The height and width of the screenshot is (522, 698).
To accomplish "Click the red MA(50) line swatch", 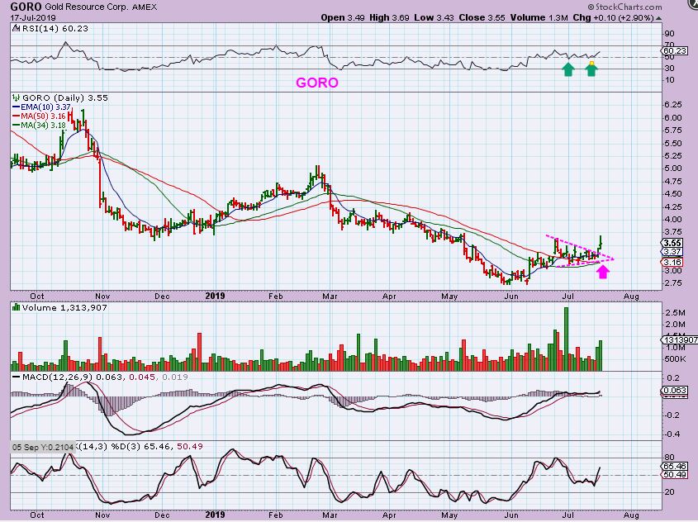I will click(x=17, y=116).
